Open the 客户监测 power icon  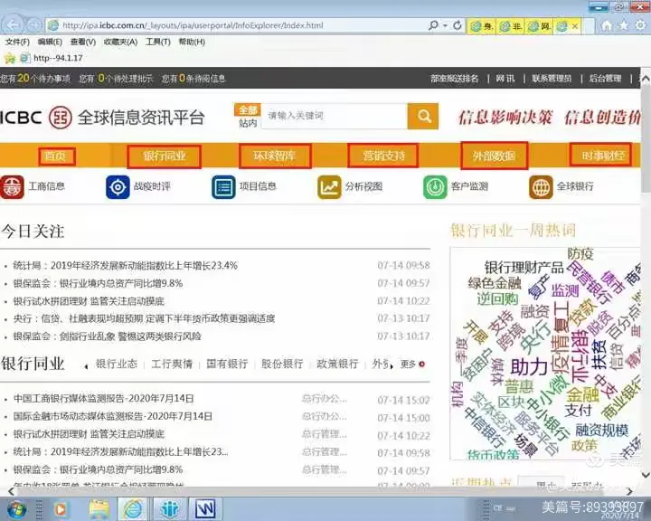click(x=435, y=187)
